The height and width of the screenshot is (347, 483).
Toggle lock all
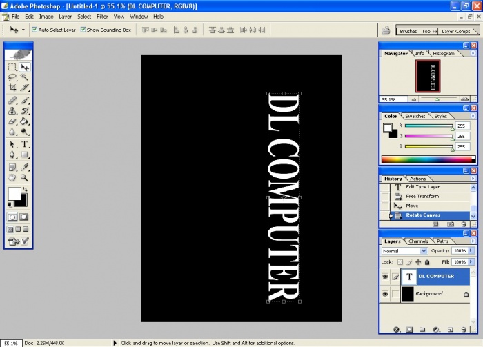click(x=427, y=262)
